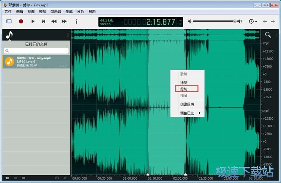Open the clock history dropdown
The height and width of the screenshot is (183, 281).
[x=253, y=21]
